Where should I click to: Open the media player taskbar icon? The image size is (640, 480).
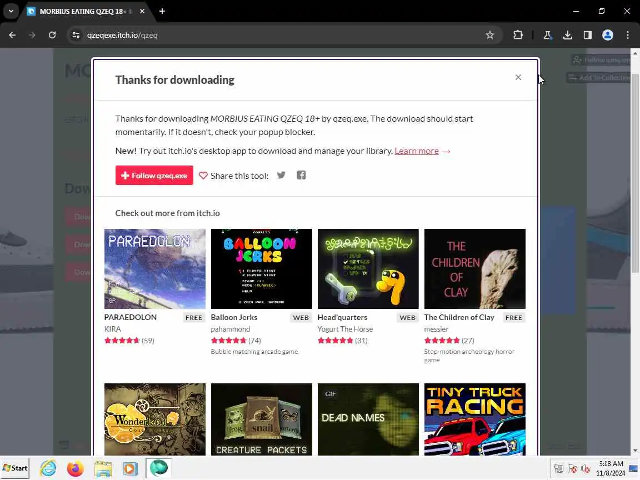pos(130,468)
